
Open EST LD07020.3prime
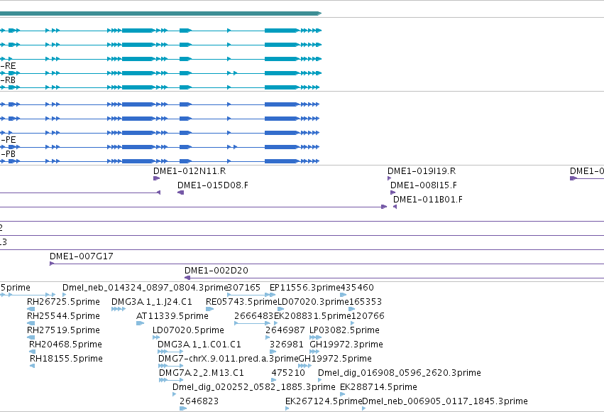click(x=313, y=302)
